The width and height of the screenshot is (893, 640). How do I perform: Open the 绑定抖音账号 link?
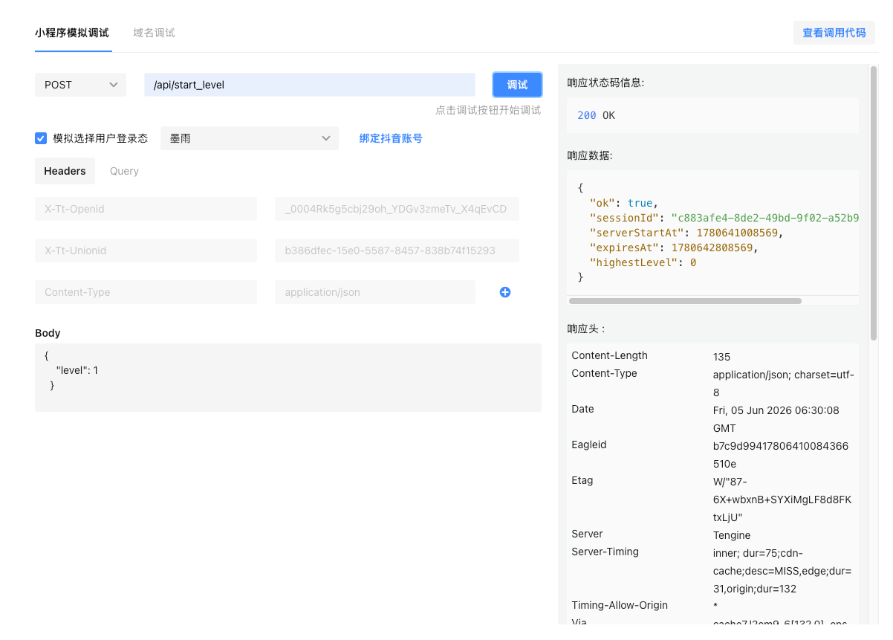coord(391,138)
